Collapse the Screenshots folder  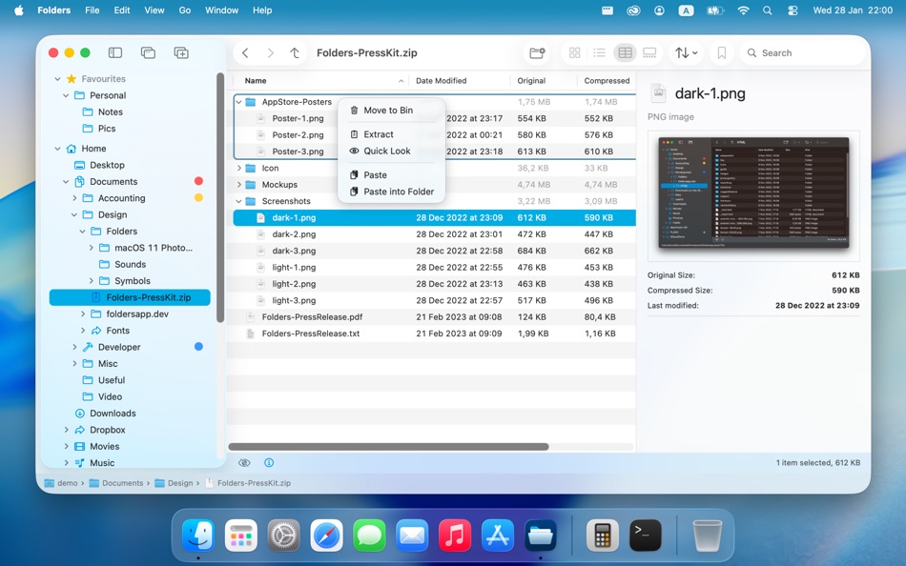tap(237, 201)
